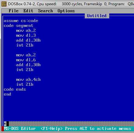
Task: Click 'Press ALT to activate menus' text
Action: (x=98, y=128)
